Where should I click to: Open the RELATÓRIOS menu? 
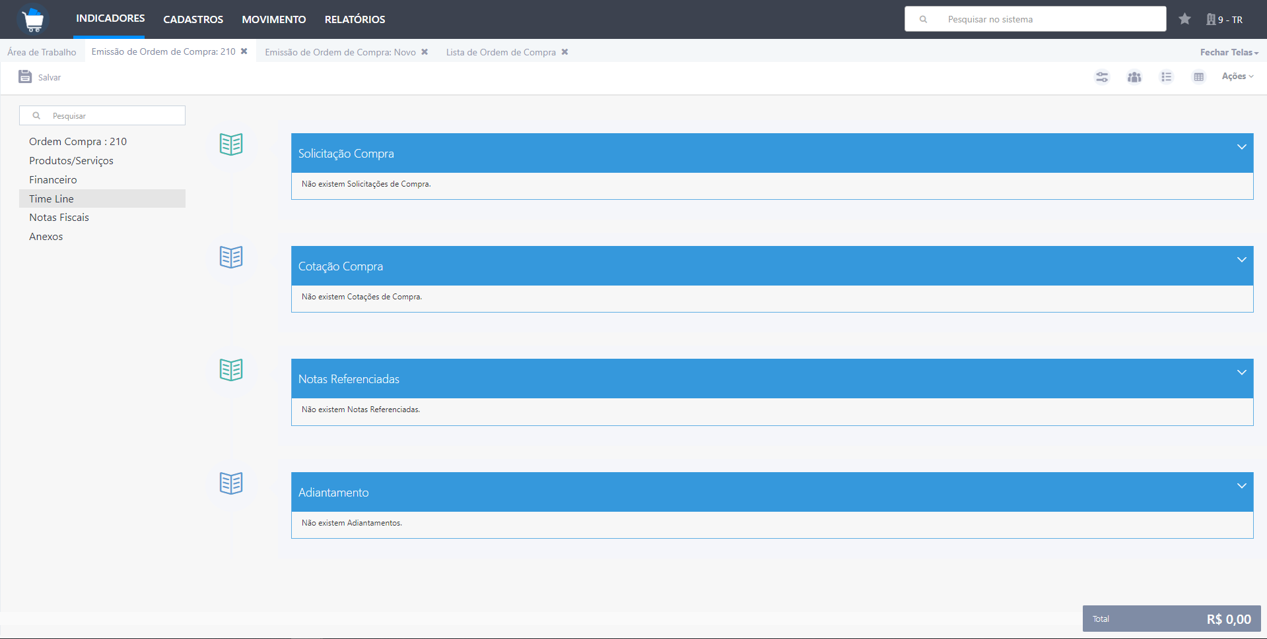pos(355,20)
